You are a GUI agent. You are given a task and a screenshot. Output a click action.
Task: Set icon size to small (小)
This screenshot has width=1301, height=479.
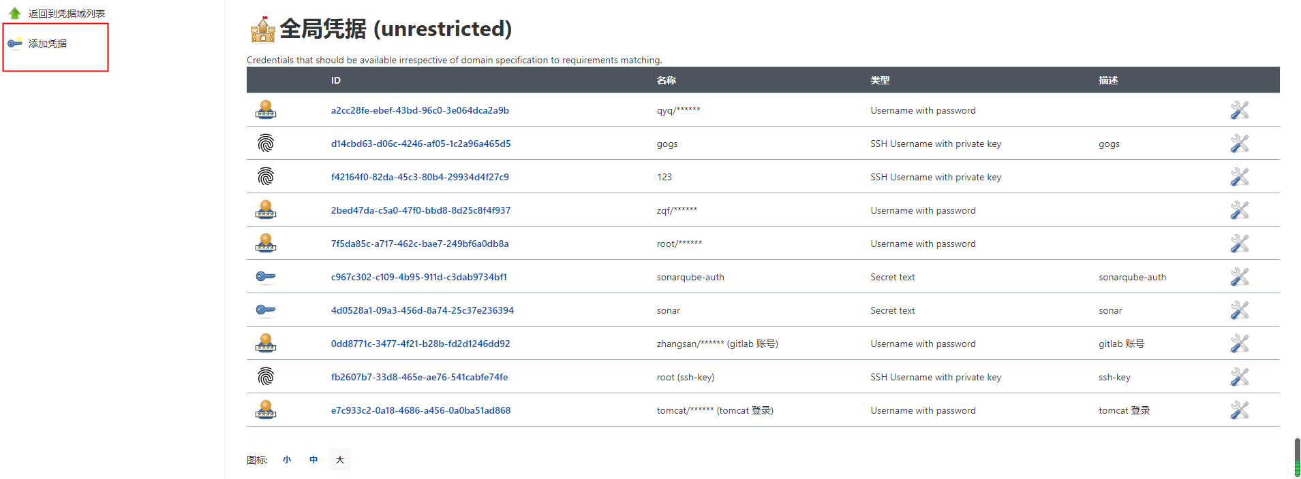click(287, 460)
